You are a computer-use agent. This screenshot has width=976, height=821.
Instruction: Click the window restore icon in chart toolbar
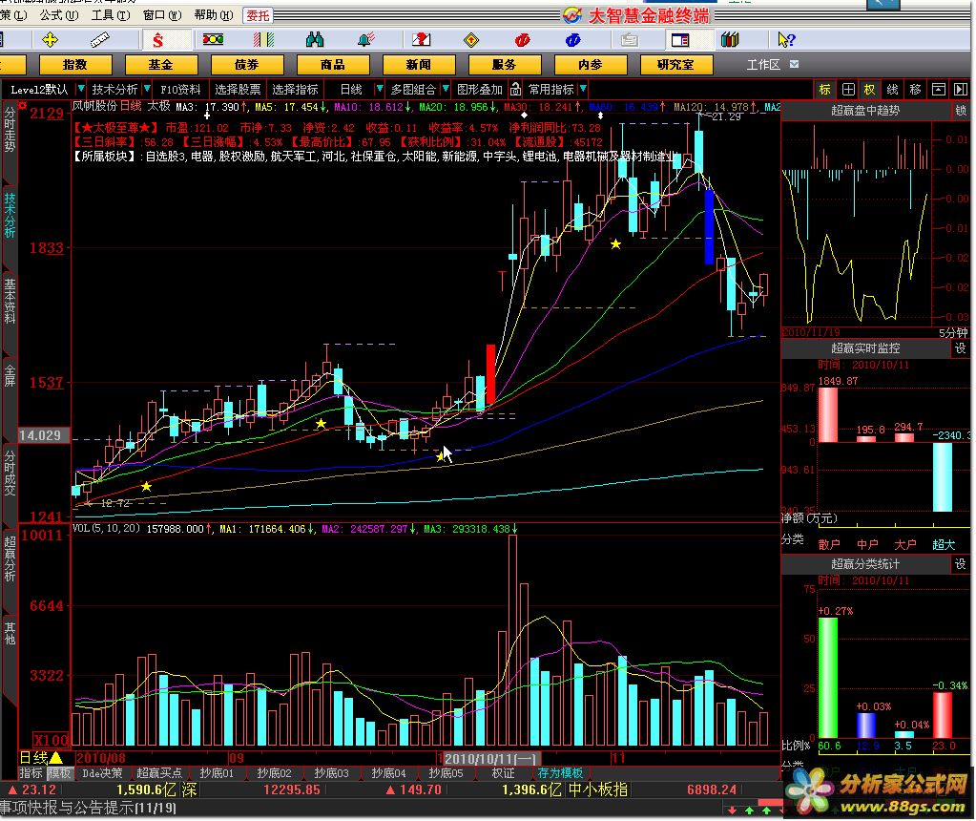pyautogui.click(x=939, y=89)
